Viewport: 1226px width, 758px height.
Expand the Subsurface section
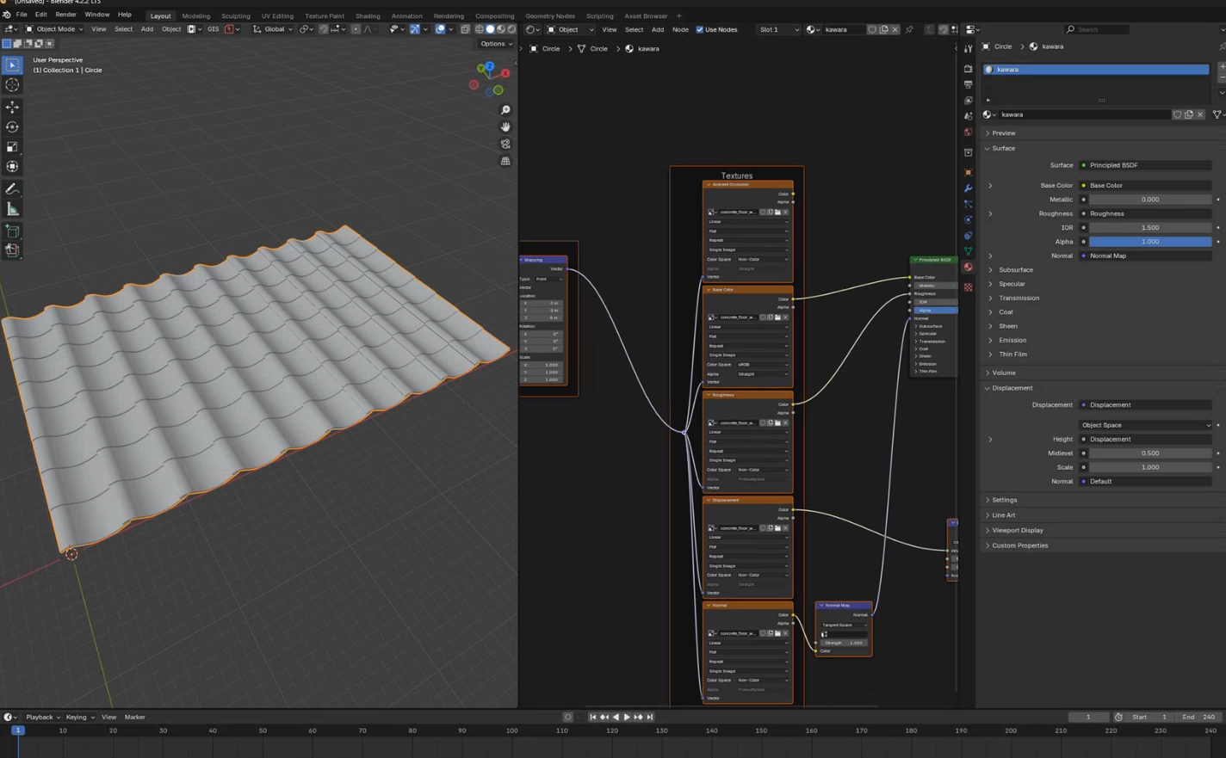pyautogui.click(x=1015, y=270)
